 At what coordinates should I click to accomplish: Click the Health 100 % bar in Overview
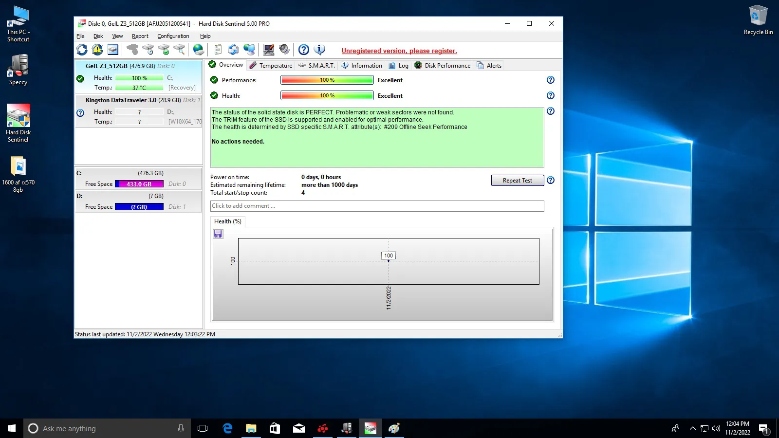click(x=327, y=95)
